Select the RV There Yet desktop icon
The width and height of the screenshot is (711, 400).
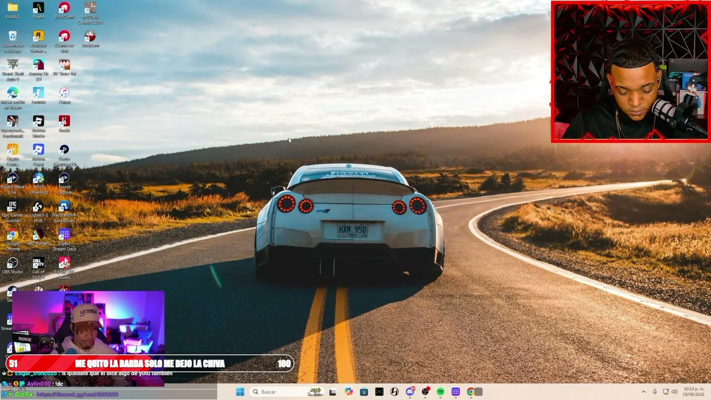point(64,67)
